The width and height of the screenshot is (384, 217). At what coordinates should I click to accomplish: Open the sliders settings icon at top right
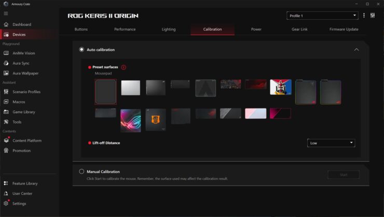(x=373, y=16)
